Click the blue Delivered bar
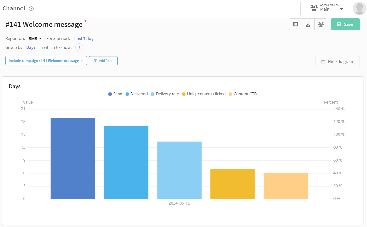This screenshot has height=227, width=367. coord(126,163)
